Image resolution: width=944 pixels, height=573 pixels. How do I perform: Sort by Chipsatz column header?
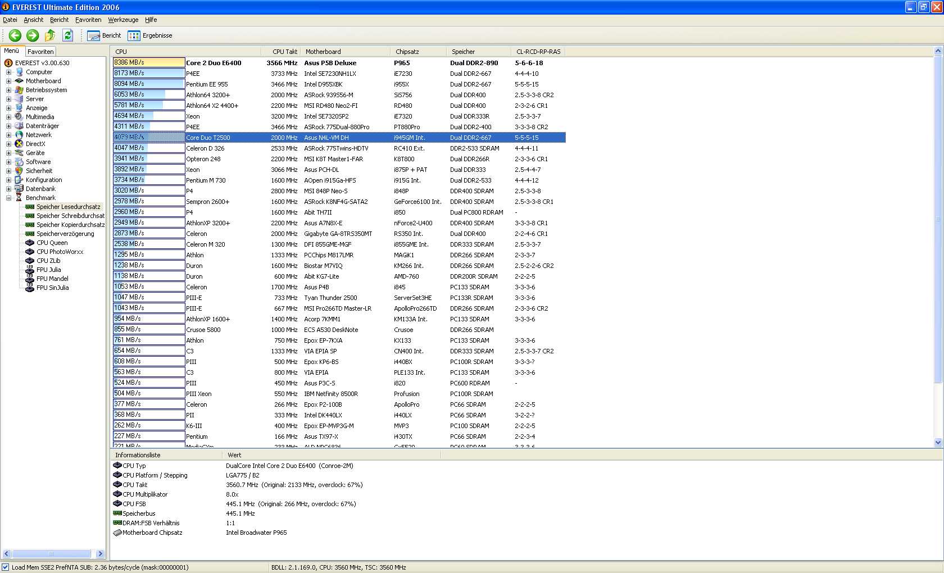pyautogui.click(x=419, y=52)
